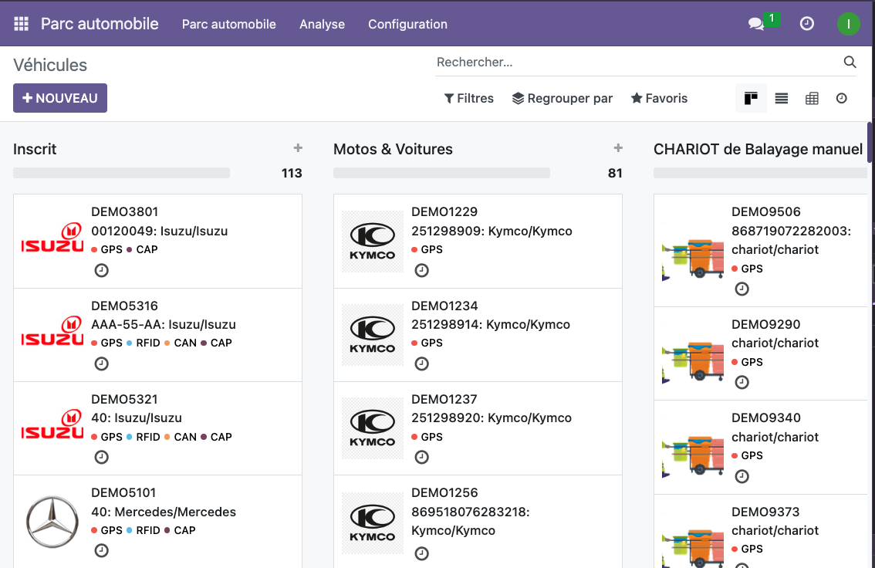Select the kanban view button
The width and height of the screenshot is (875, 568).
(x=751, y=99)
